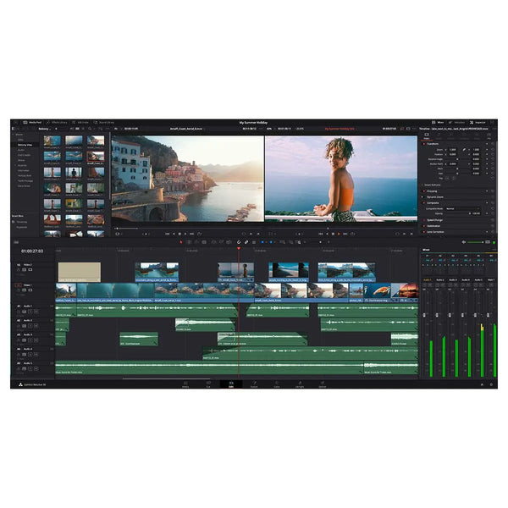508x508 pixels.
Task: Toggle the linked selection chain icon
Action: pyautogui.click(x=246, y=242)
